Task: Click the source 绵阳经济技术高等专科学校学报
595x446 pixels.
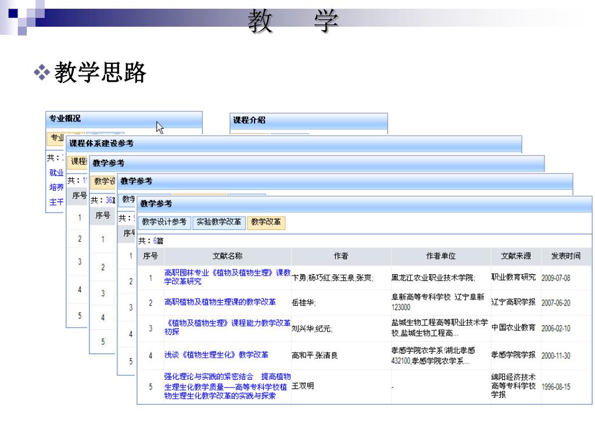Action: coord(514,386)
